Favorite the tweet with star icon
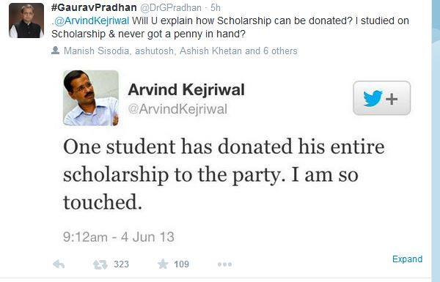 click(163, 264)
